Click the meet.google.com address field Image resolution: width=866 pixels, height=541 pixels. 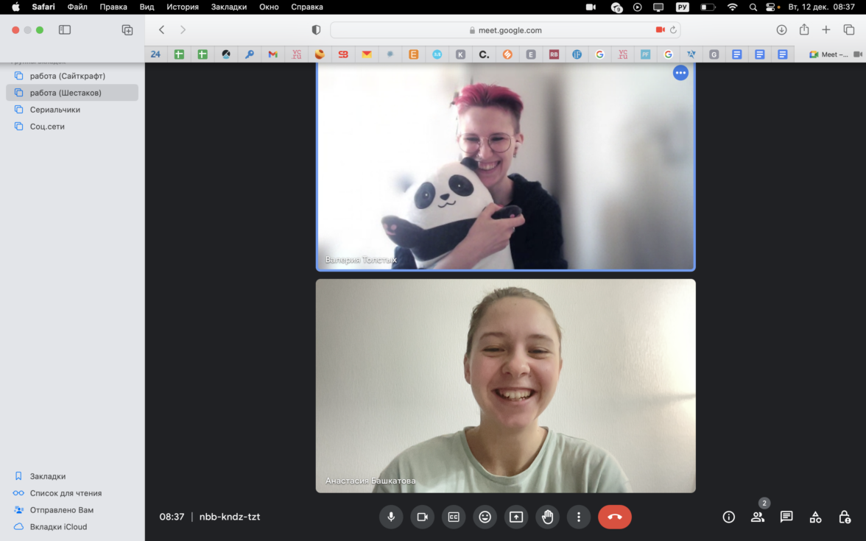[x=505, y=29]
